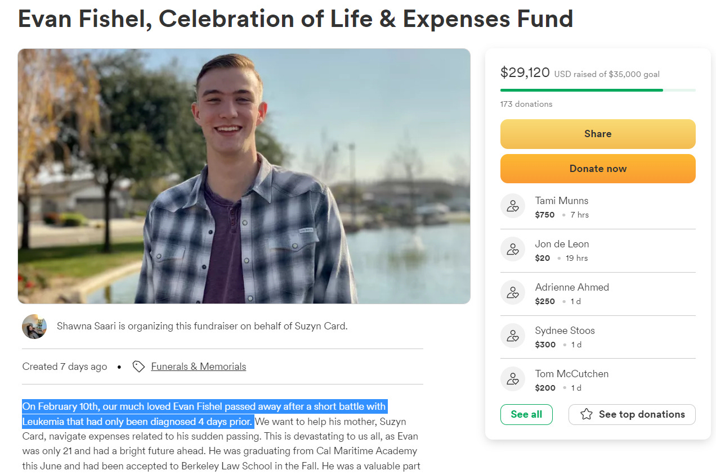
Task: Click Shawna Saari's organizer avatar
Action: click(x=34, y=327)
